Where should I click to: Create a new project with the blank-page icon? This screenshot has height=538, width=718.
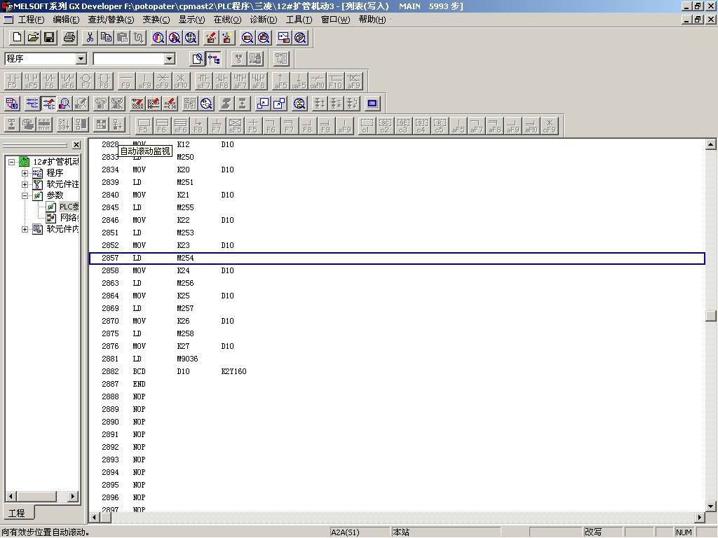[x=17, y=38]
